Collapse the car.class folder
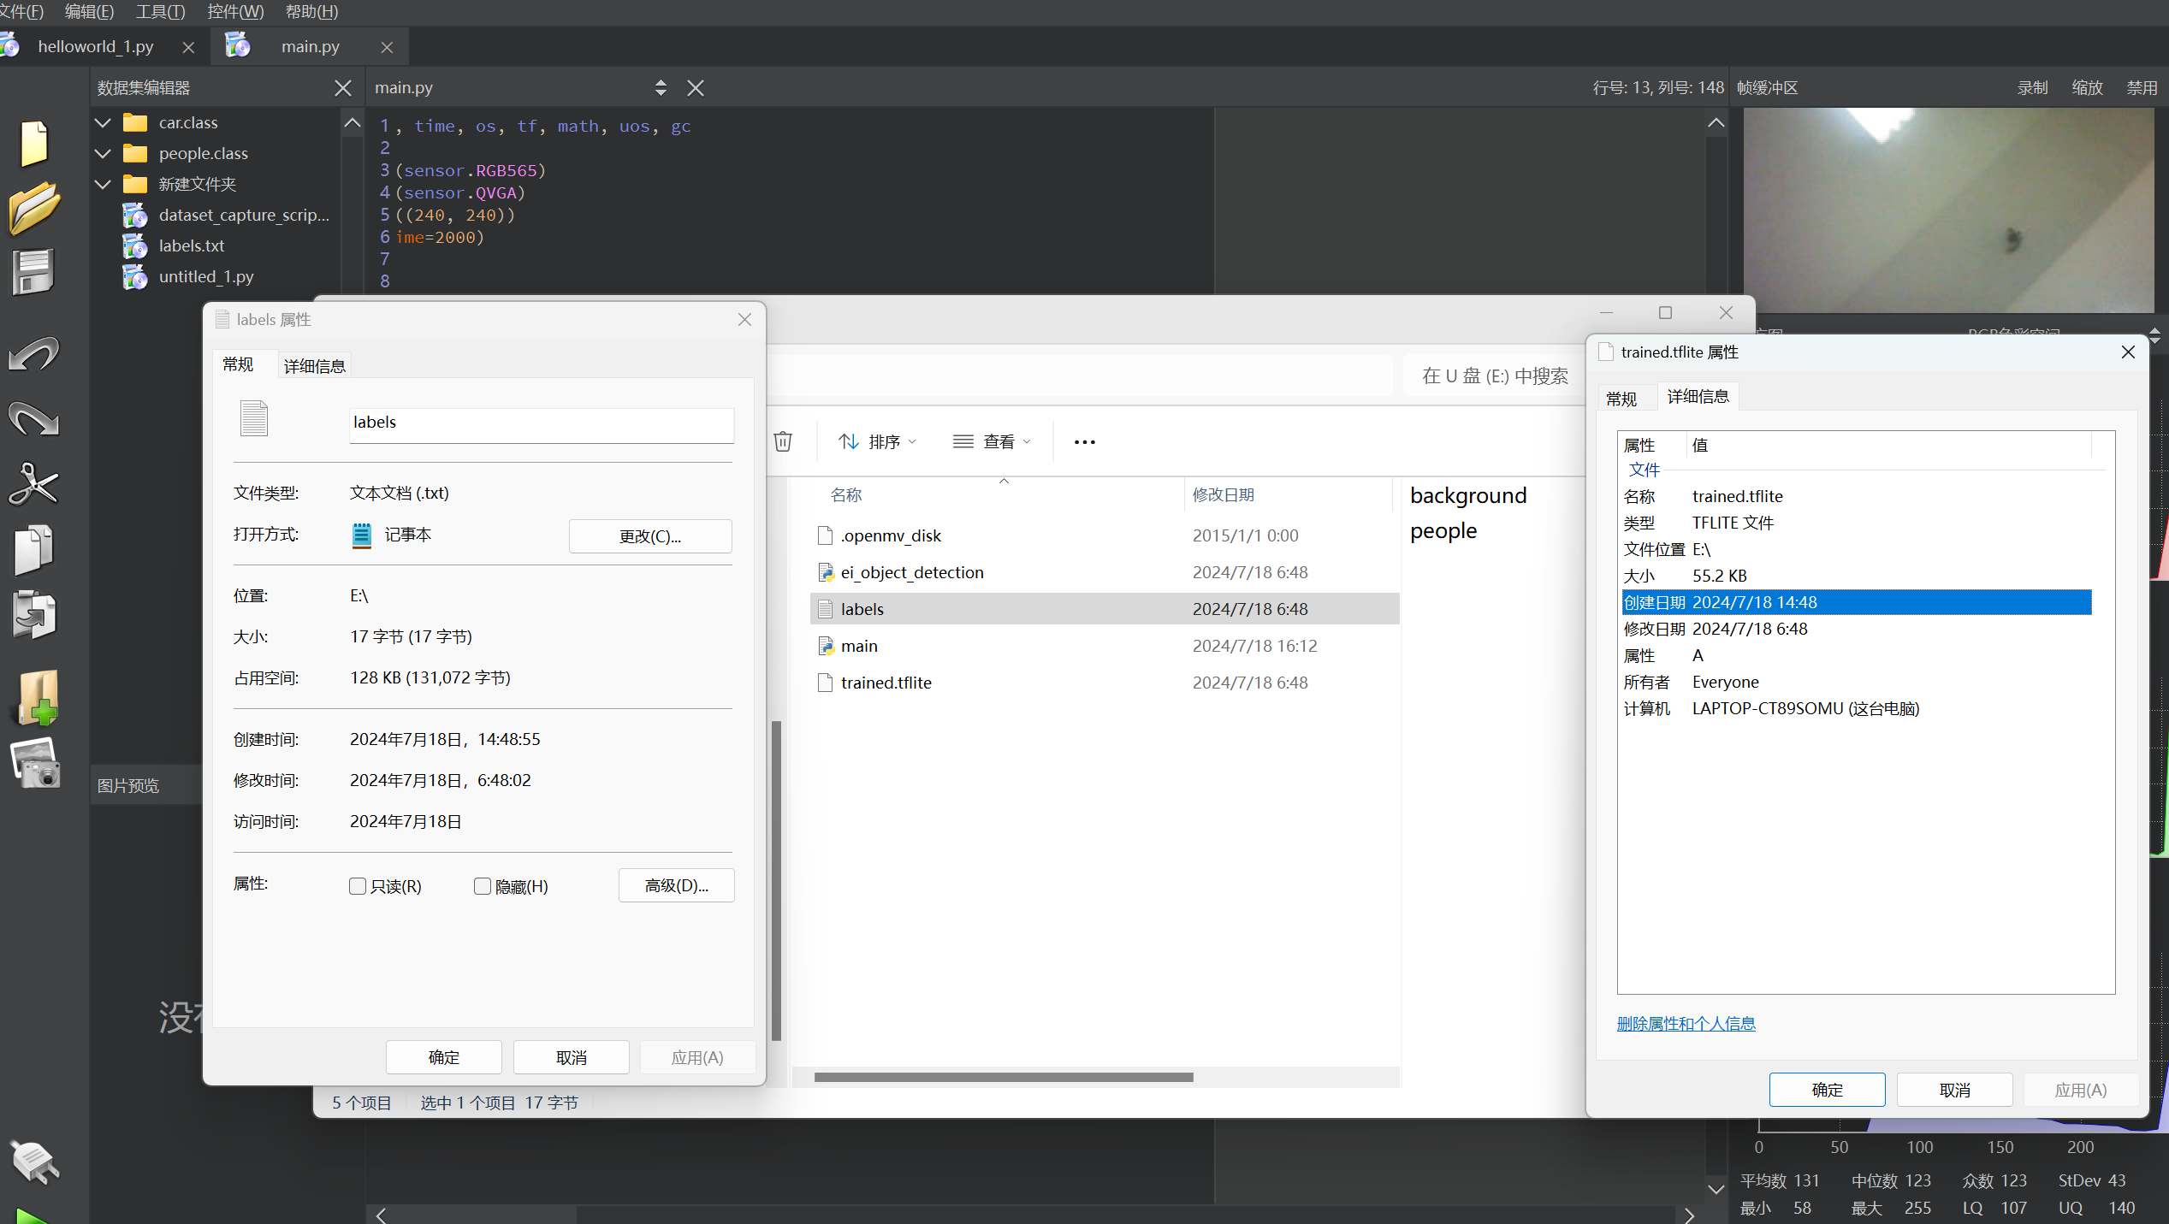The width and height of the screenshot is (2169, 1224). point(104,123)
